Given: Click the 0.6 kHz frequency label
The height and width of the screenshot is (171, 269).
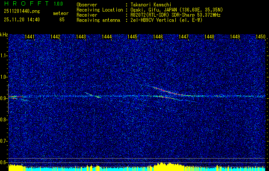Looking at the screenshot, I should tap(3, 162).
